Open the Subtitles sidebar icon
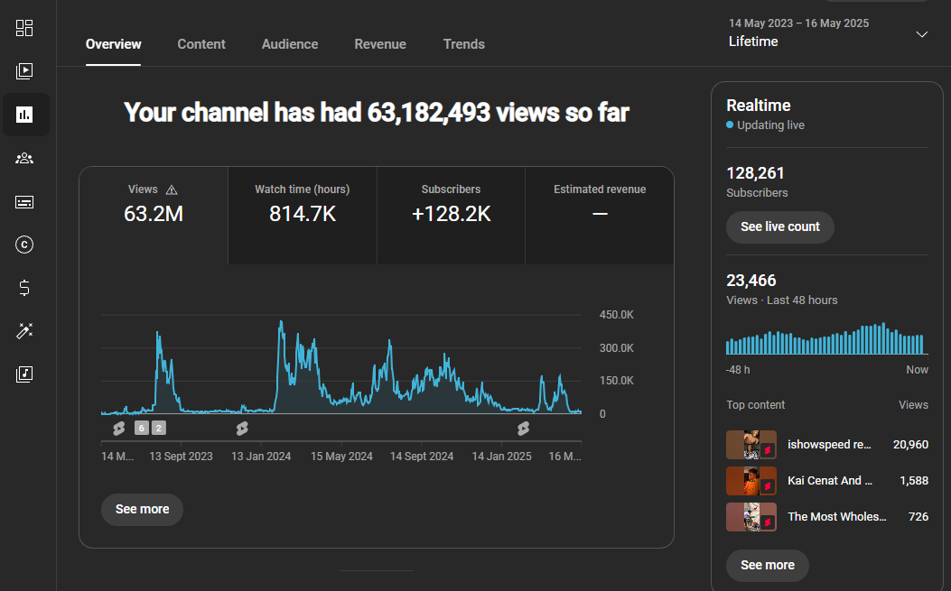This screenshot has height=591, width=951. point(24,202)
